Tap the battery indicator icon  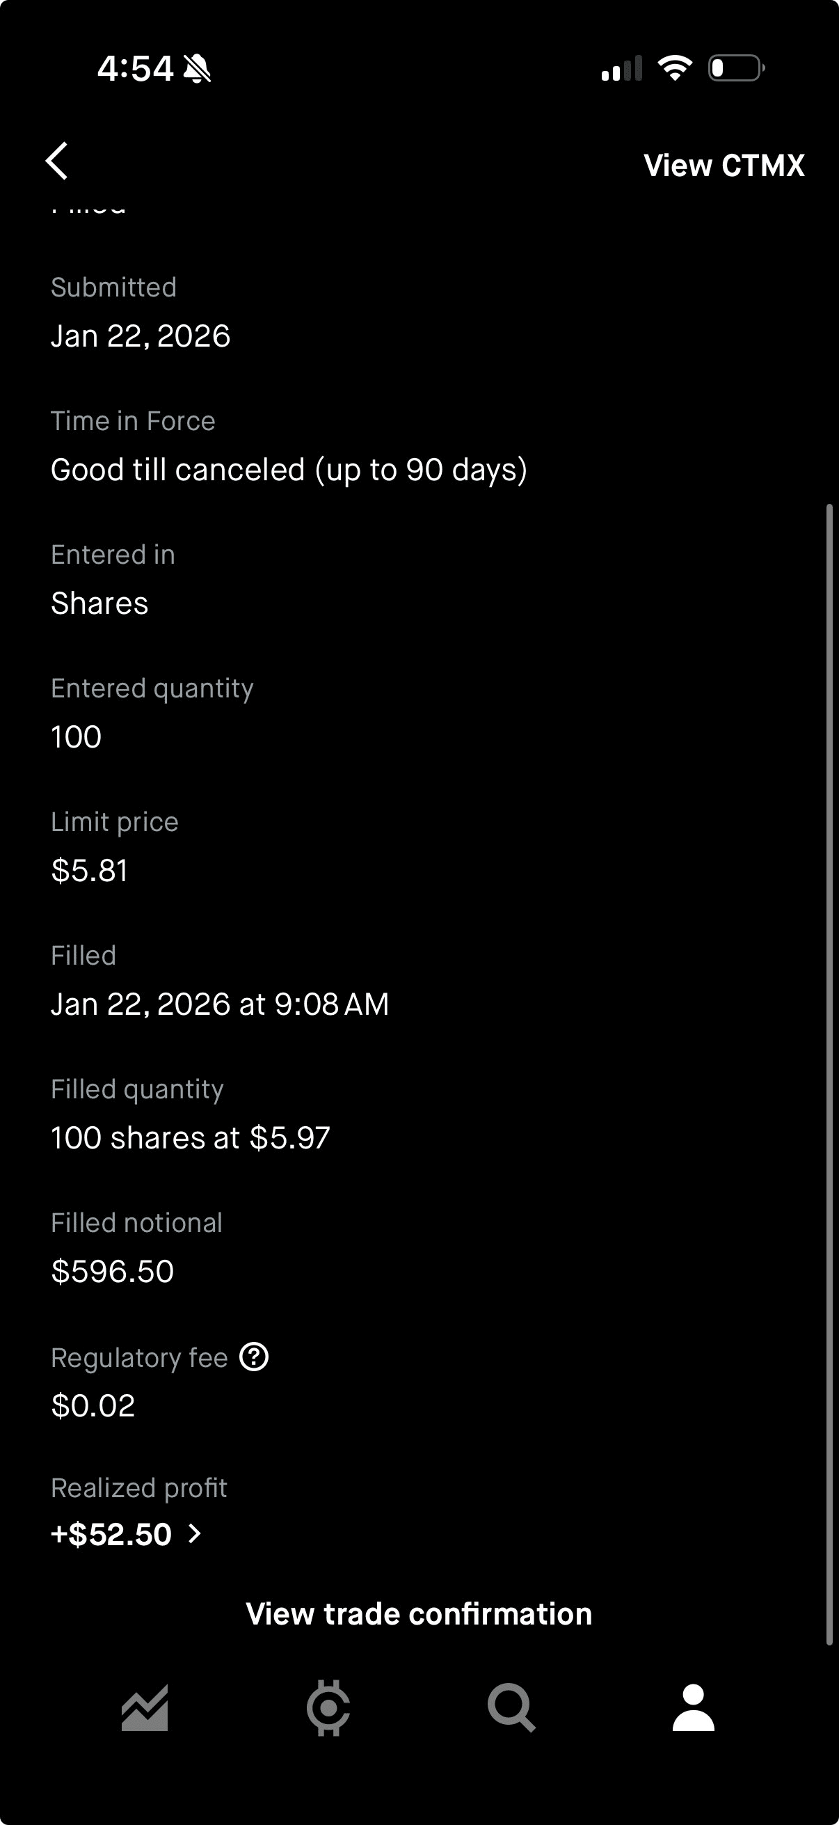[x=735, y=68]
